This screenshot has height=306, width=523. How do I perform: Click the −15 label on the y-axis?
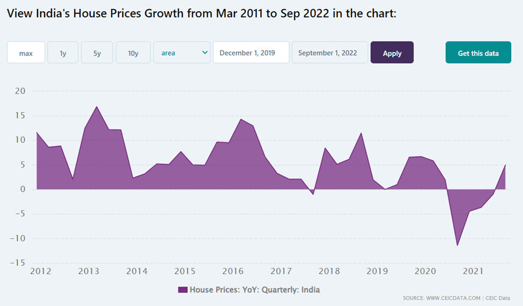point(18,263)
